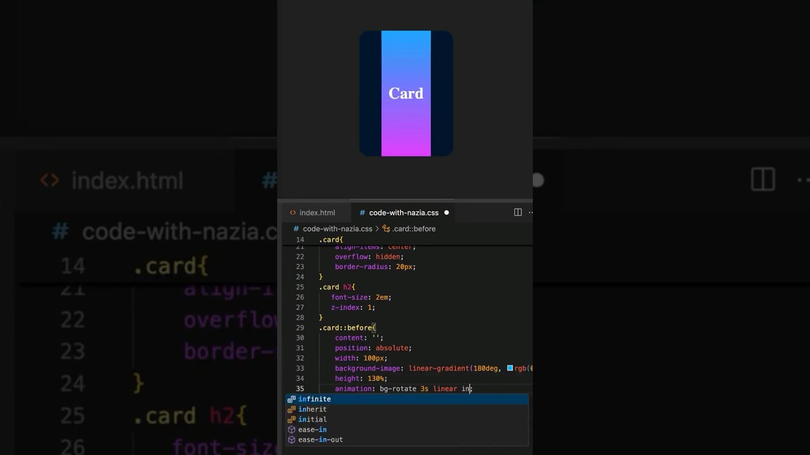This screenshot has height=455, width=810.
Task: Open the blue rgb color swatch on line 33
Action: point(510,368)
